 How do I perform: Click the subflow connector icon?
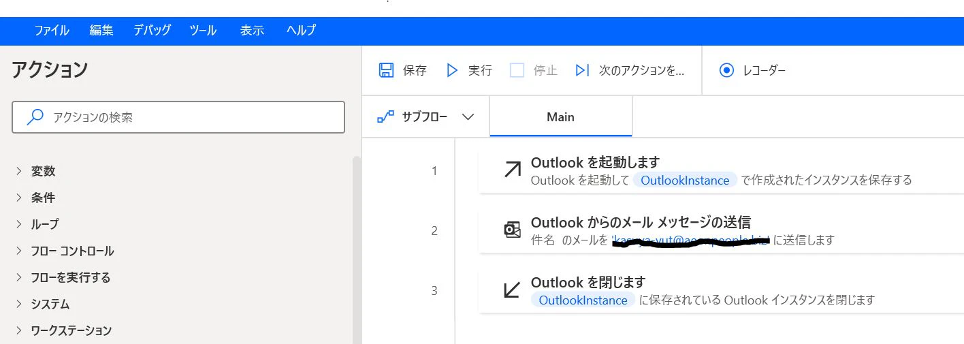(x=385, y=116)
